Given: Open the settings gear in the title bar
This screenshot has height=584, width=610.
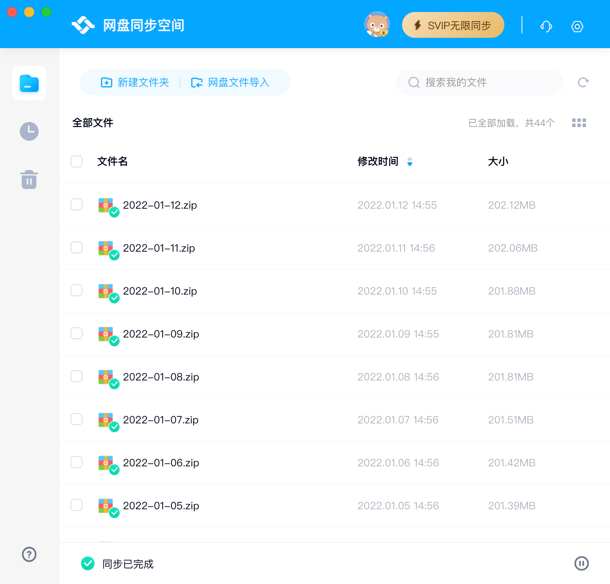Looking at the screenshot, I should click(x=577, y=26).
